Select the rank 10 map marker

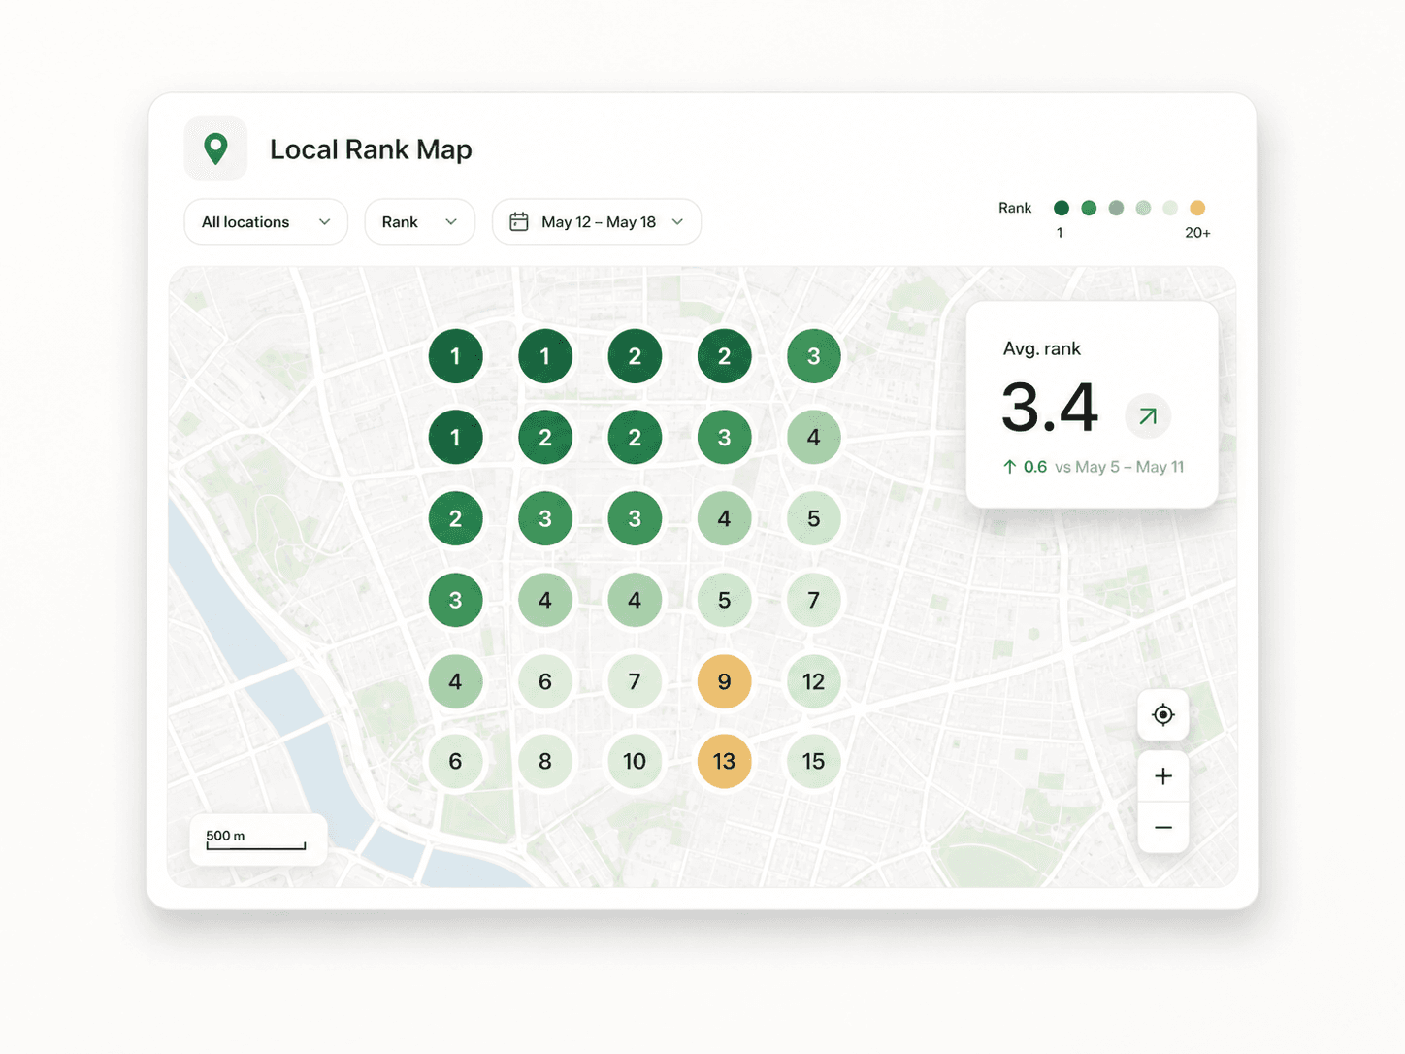(635, 761)
